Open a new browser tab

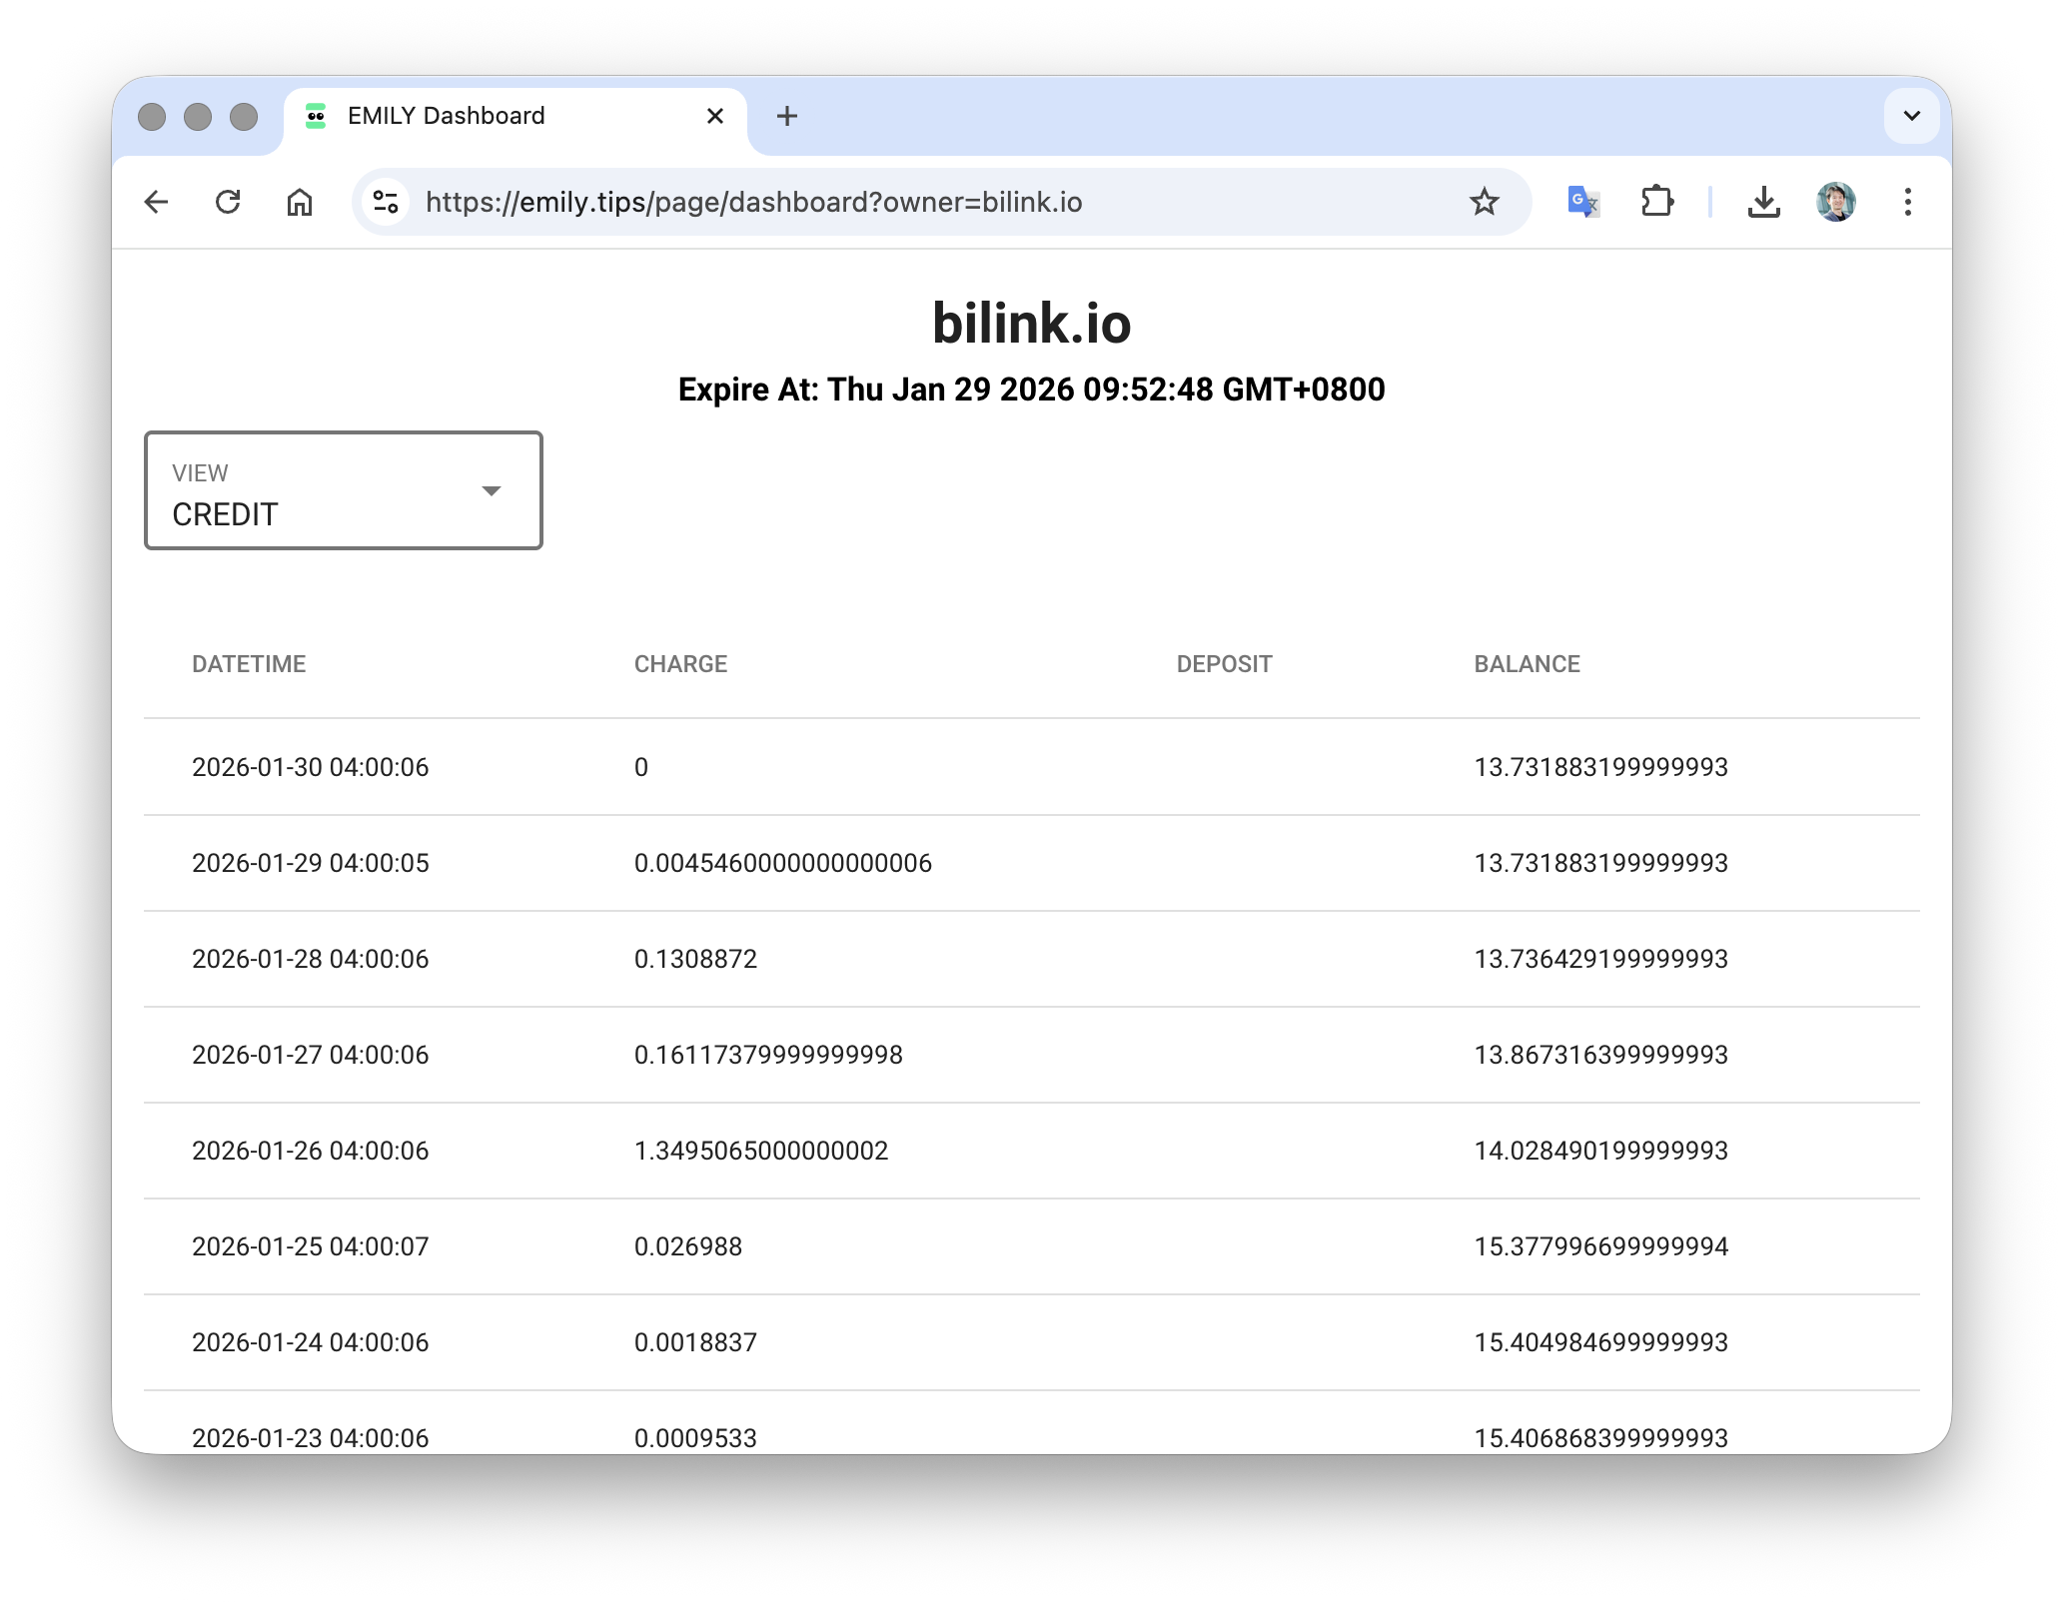pos(787,116)
